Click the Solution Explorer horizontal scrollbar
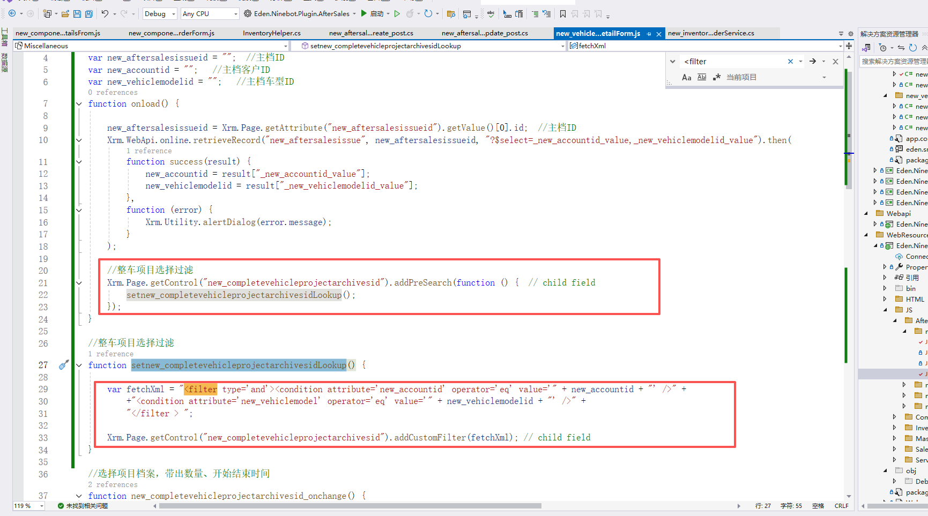 click(x=897, y=506)
